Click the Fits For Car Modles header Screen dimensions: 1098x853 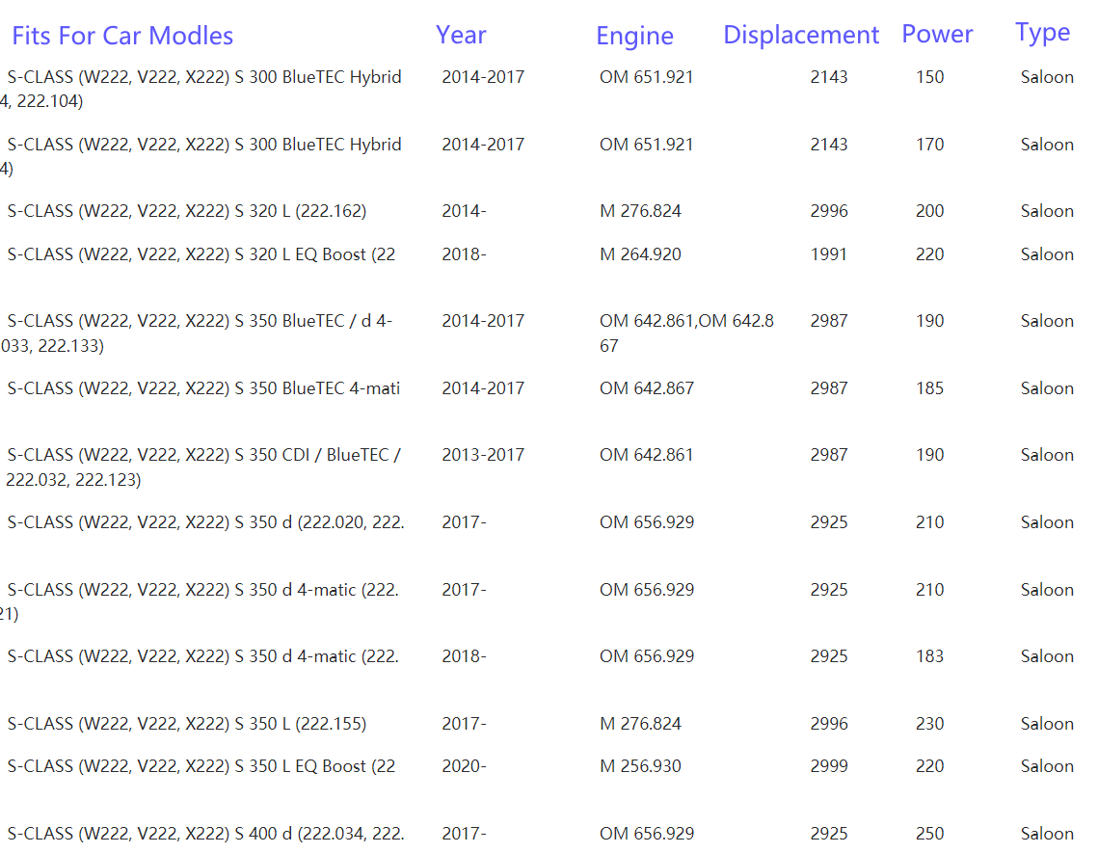122,37
